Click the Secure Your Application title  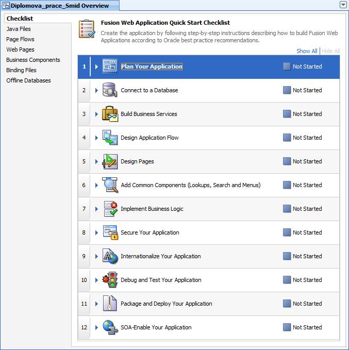(x=150, y=232)
